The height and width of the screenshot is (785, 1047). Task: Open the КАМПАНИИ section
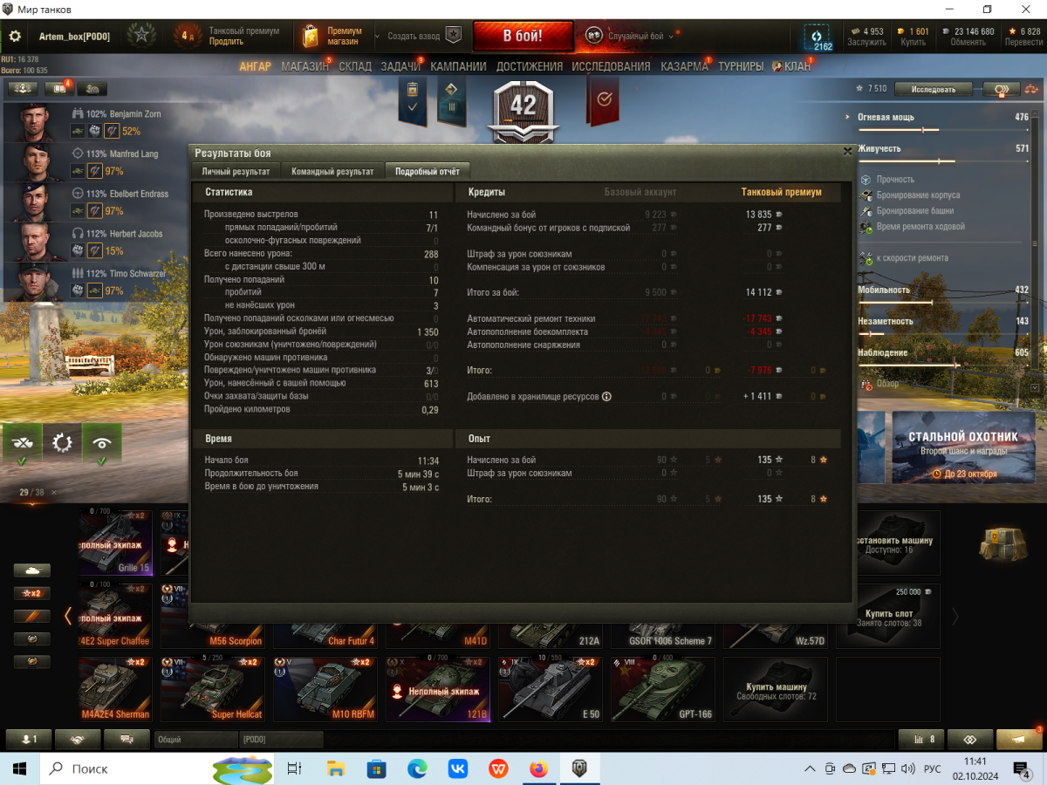[458, 66]
